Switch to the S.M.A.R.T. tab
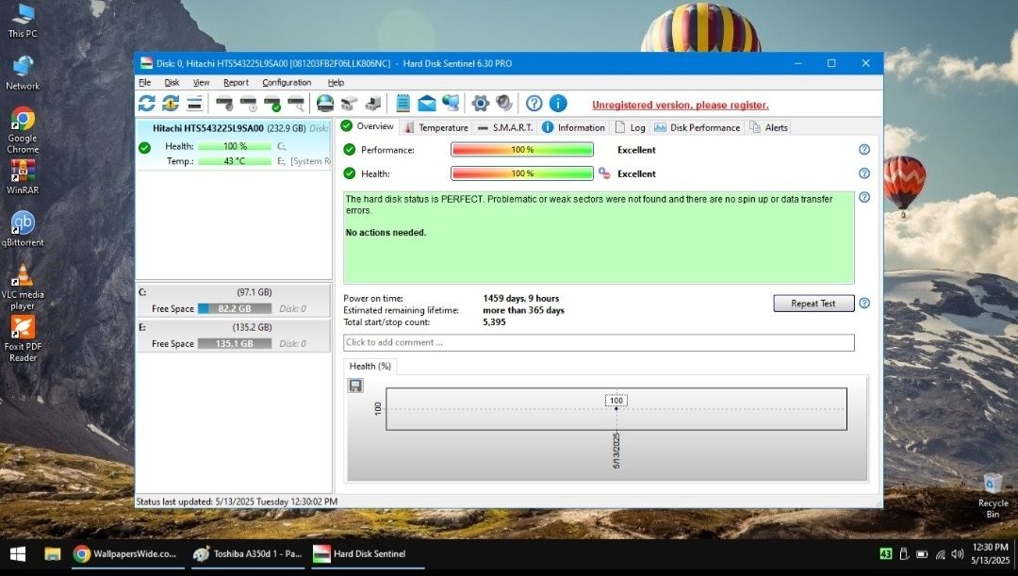The height and width of the screenshot is (576, 1018). click(x=505, y=128)
